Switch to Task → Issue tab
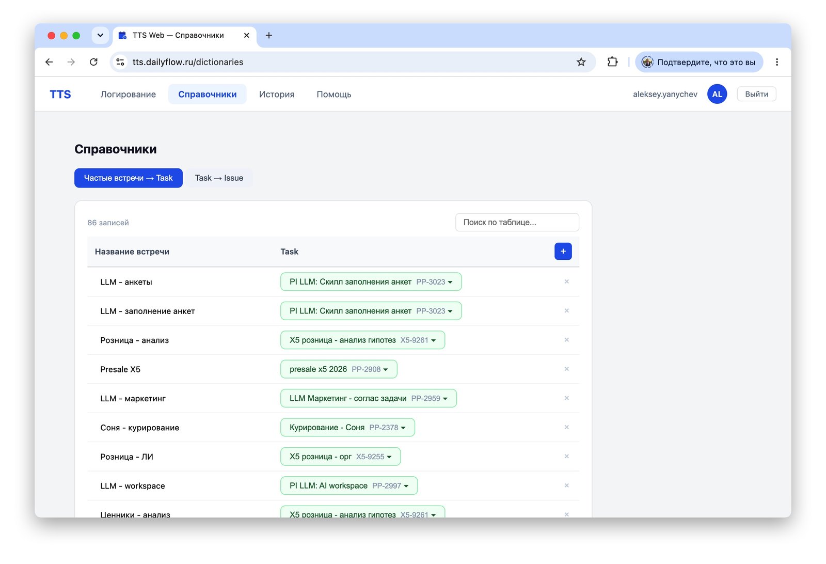 (x=219, y=178)
